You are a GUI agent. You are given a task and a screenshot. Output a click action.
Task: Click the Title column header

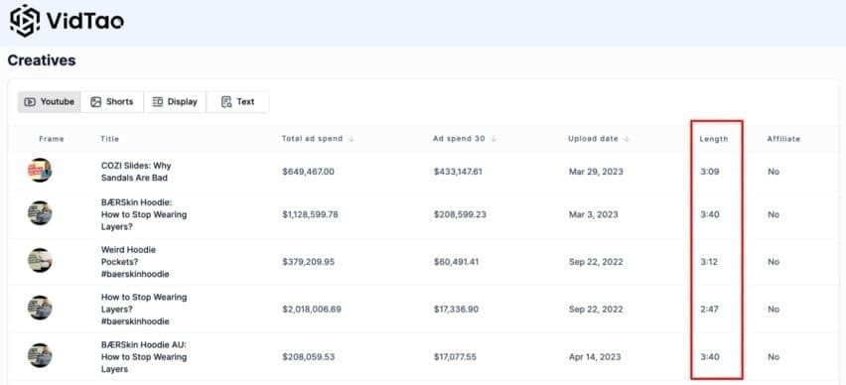coord(109,139)
